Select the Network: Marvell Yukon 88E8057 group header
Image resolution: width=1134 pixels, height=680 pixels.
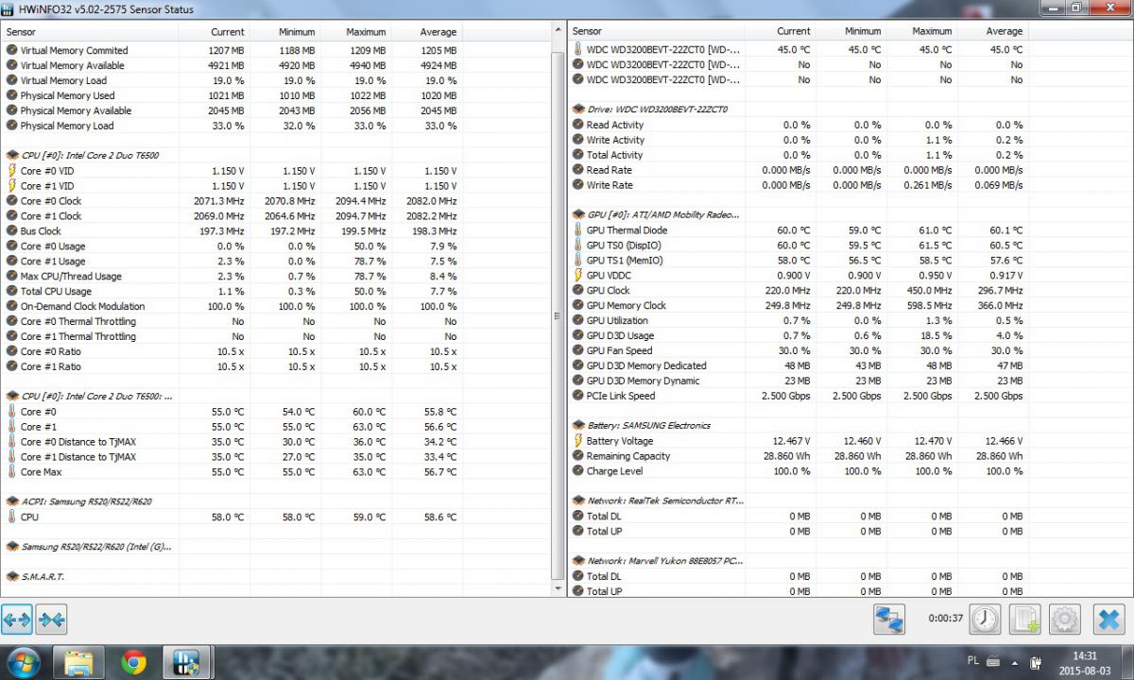[657, 561]
